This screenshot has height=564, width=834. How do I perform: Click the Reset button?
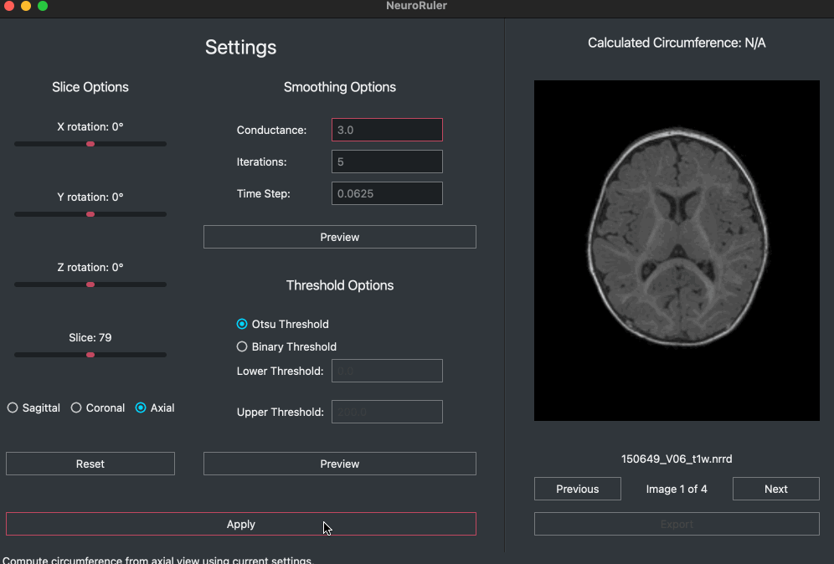(x=90, y=464)
